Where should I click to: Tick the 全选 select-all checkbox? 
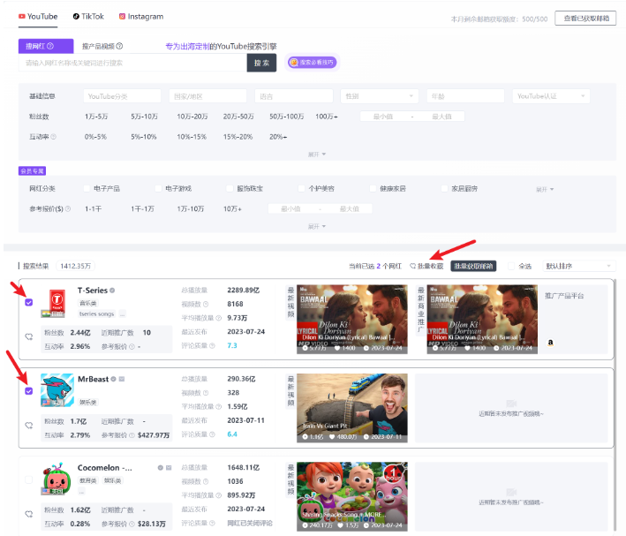click(511, 266)
